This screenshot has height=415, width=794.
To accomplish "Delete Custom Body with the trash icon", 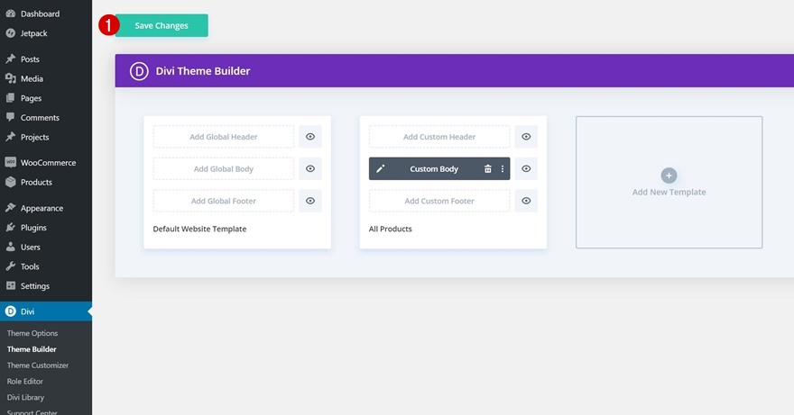I will coord(488,169).
